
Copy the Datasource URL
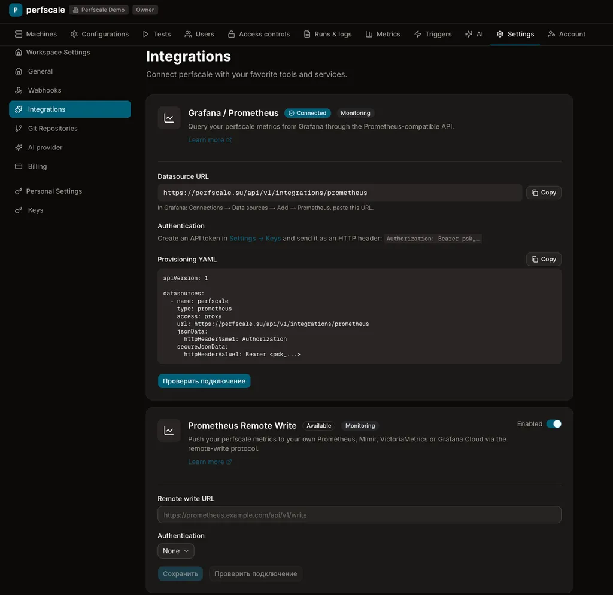pyautogui.click(x=544, y=193)
